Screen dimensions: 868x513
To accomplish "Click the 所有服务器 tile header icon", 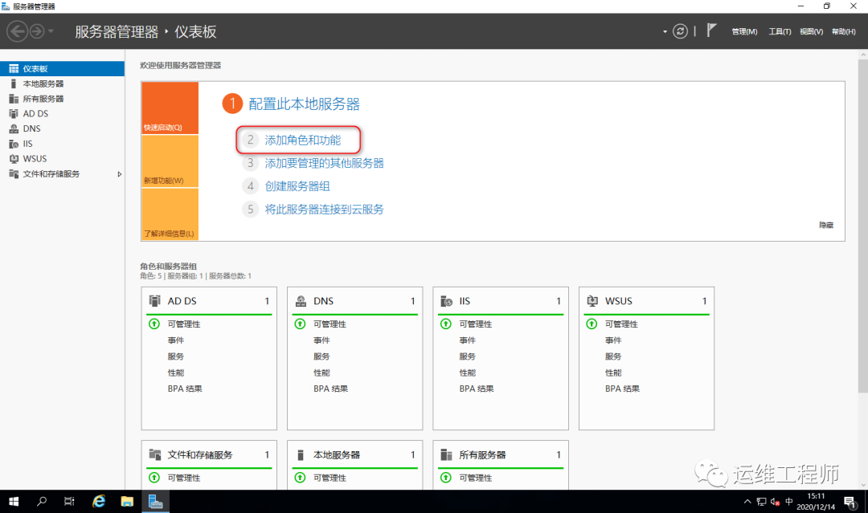I will [446, 454].
